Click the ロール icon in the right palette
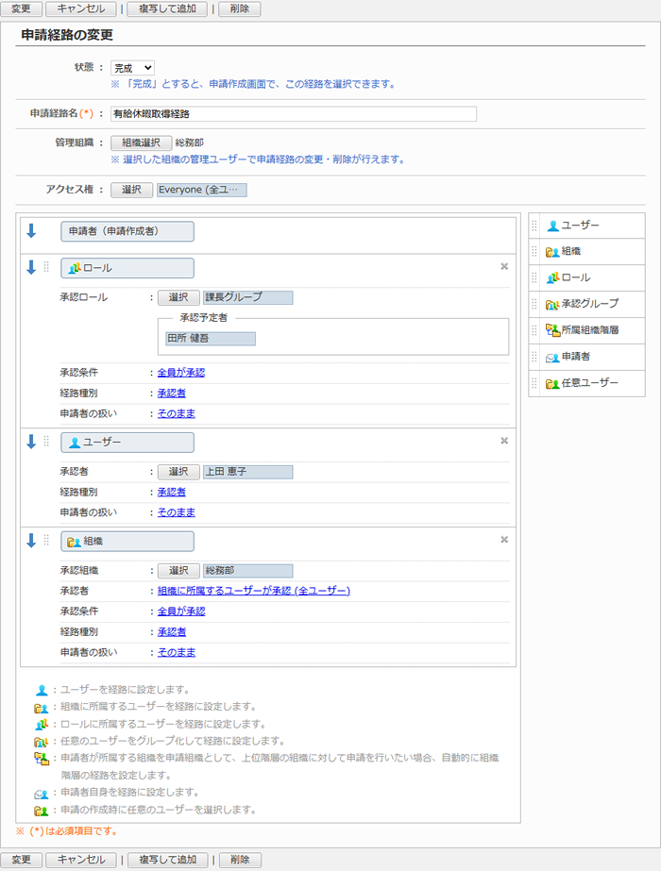 (x=552, y=277)
